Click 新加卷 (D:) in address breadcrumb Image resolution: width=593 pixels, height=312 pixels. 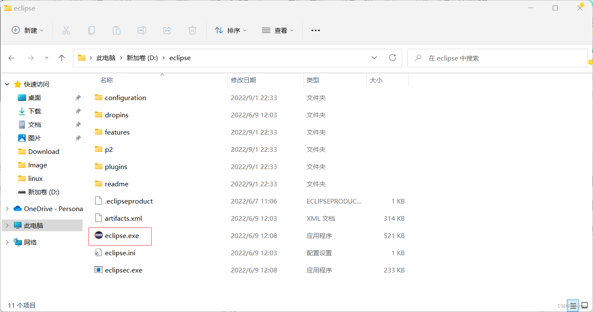tap(142, 58)
